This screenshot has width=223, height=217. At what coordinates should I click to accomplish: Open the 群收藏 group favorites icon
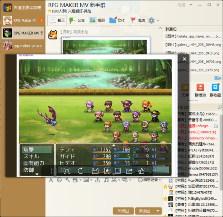click(x=215, y=90)
